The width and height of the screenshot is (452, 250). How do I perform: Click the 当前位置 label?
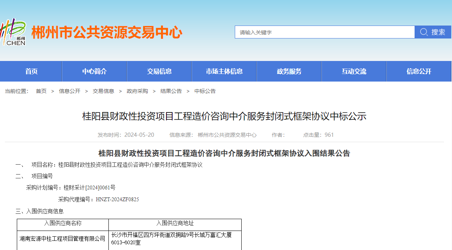(x=16, y=91)
